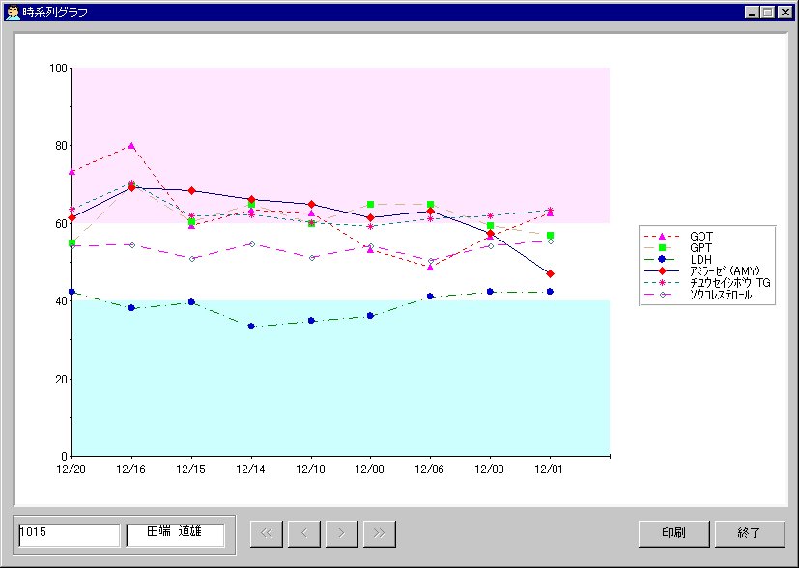Go to previous record with < button

(x=304, y=532)
